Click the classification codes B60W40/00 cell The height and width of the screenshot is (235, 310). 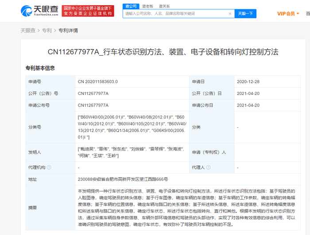tap(132, 127)
